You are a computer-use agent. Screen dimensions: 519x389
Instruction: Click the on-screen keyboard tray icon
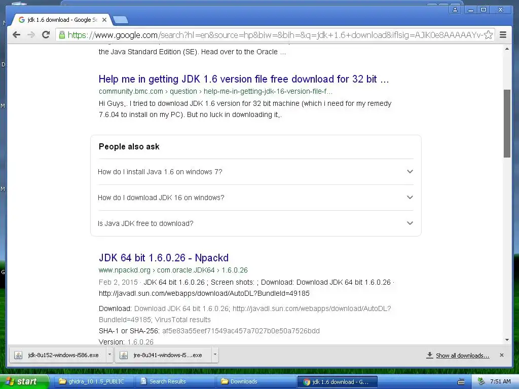461,382
